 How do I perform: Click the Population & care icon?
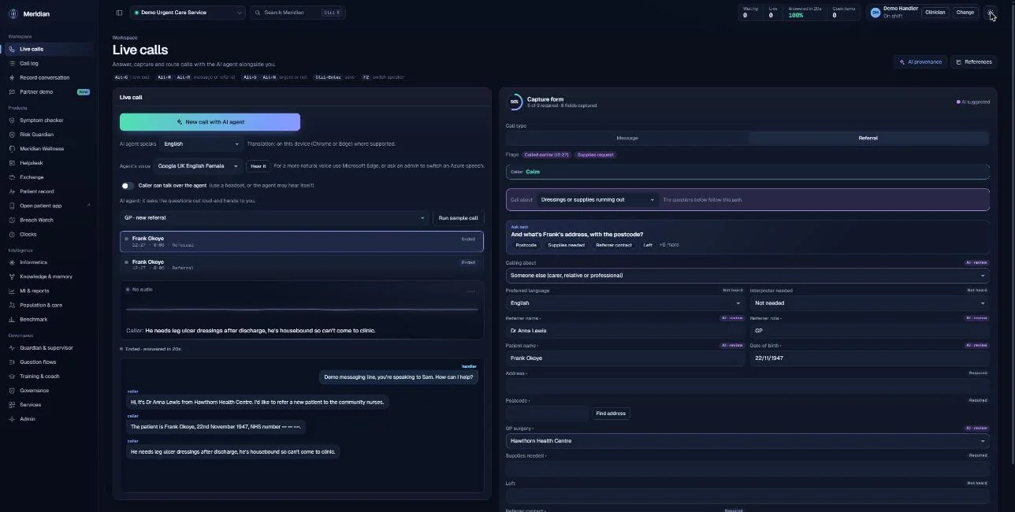tap(13, 305)
